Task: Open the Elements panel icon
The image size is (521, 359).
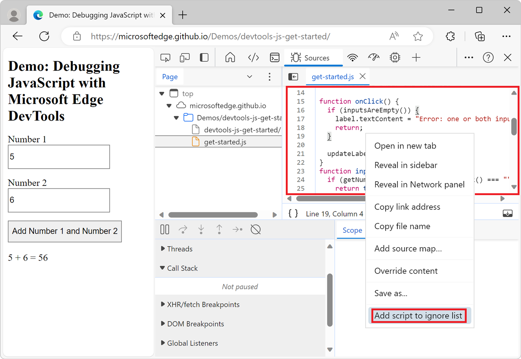Action: point(253,58)
